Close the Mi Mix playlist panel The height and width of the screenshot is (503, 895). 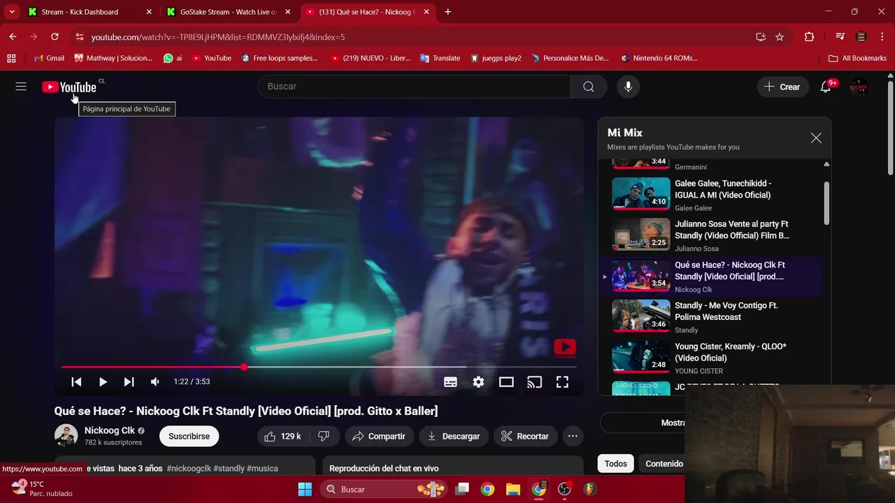pos(816,138)
